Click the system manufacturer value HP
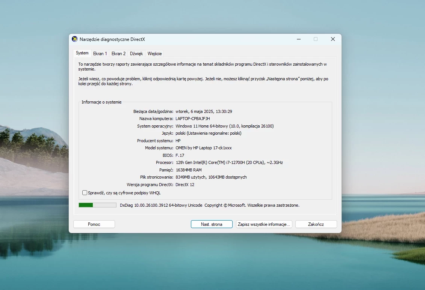 click(x=178, y=141)
